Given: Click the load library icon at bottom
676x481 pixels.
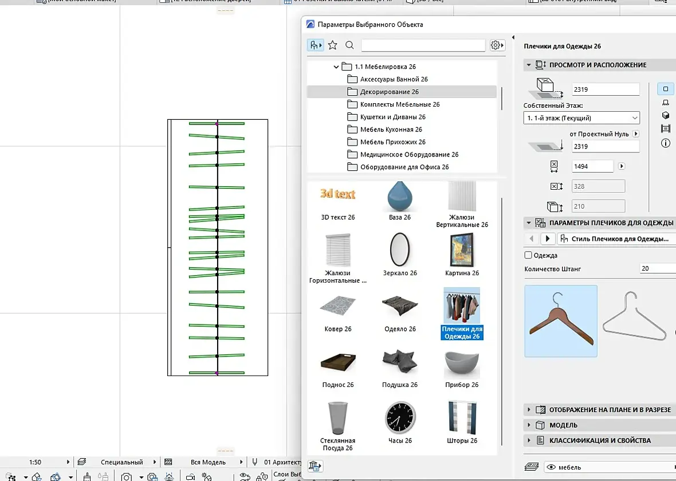Looking at the screenshot, I should [x=315, y=466].
